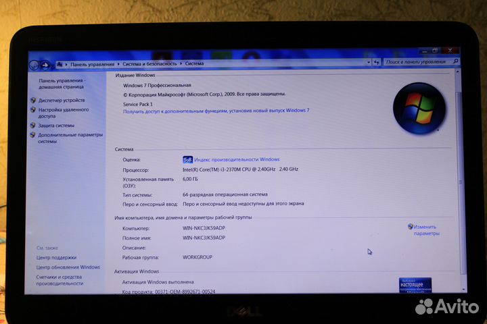This screenshot has width=487, height=324.
Task: Click the WIN-NKC3JK59ADP value beside Компьютер
Action: 204,228
